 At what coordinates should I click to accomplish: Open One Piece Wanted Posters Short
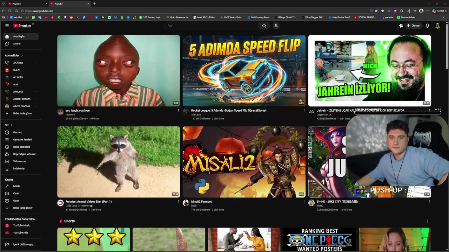tap(319, 240)
